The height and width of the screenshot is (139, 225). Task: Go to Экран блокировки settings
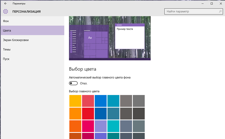(16, 40)
